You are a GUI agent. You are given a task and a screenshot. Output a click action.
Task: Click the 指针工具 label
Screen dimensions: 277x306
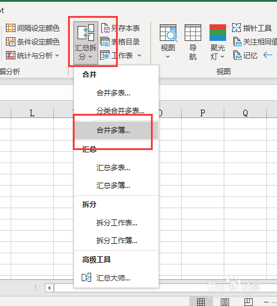pyautogui.click(x=257, y=28)
